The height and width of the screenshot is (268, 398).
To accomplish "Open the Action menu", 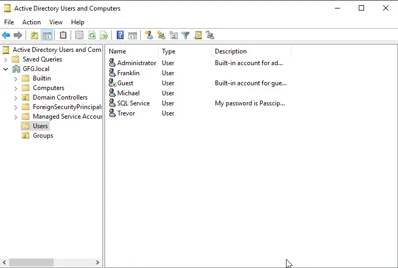I will coord(31,22).
